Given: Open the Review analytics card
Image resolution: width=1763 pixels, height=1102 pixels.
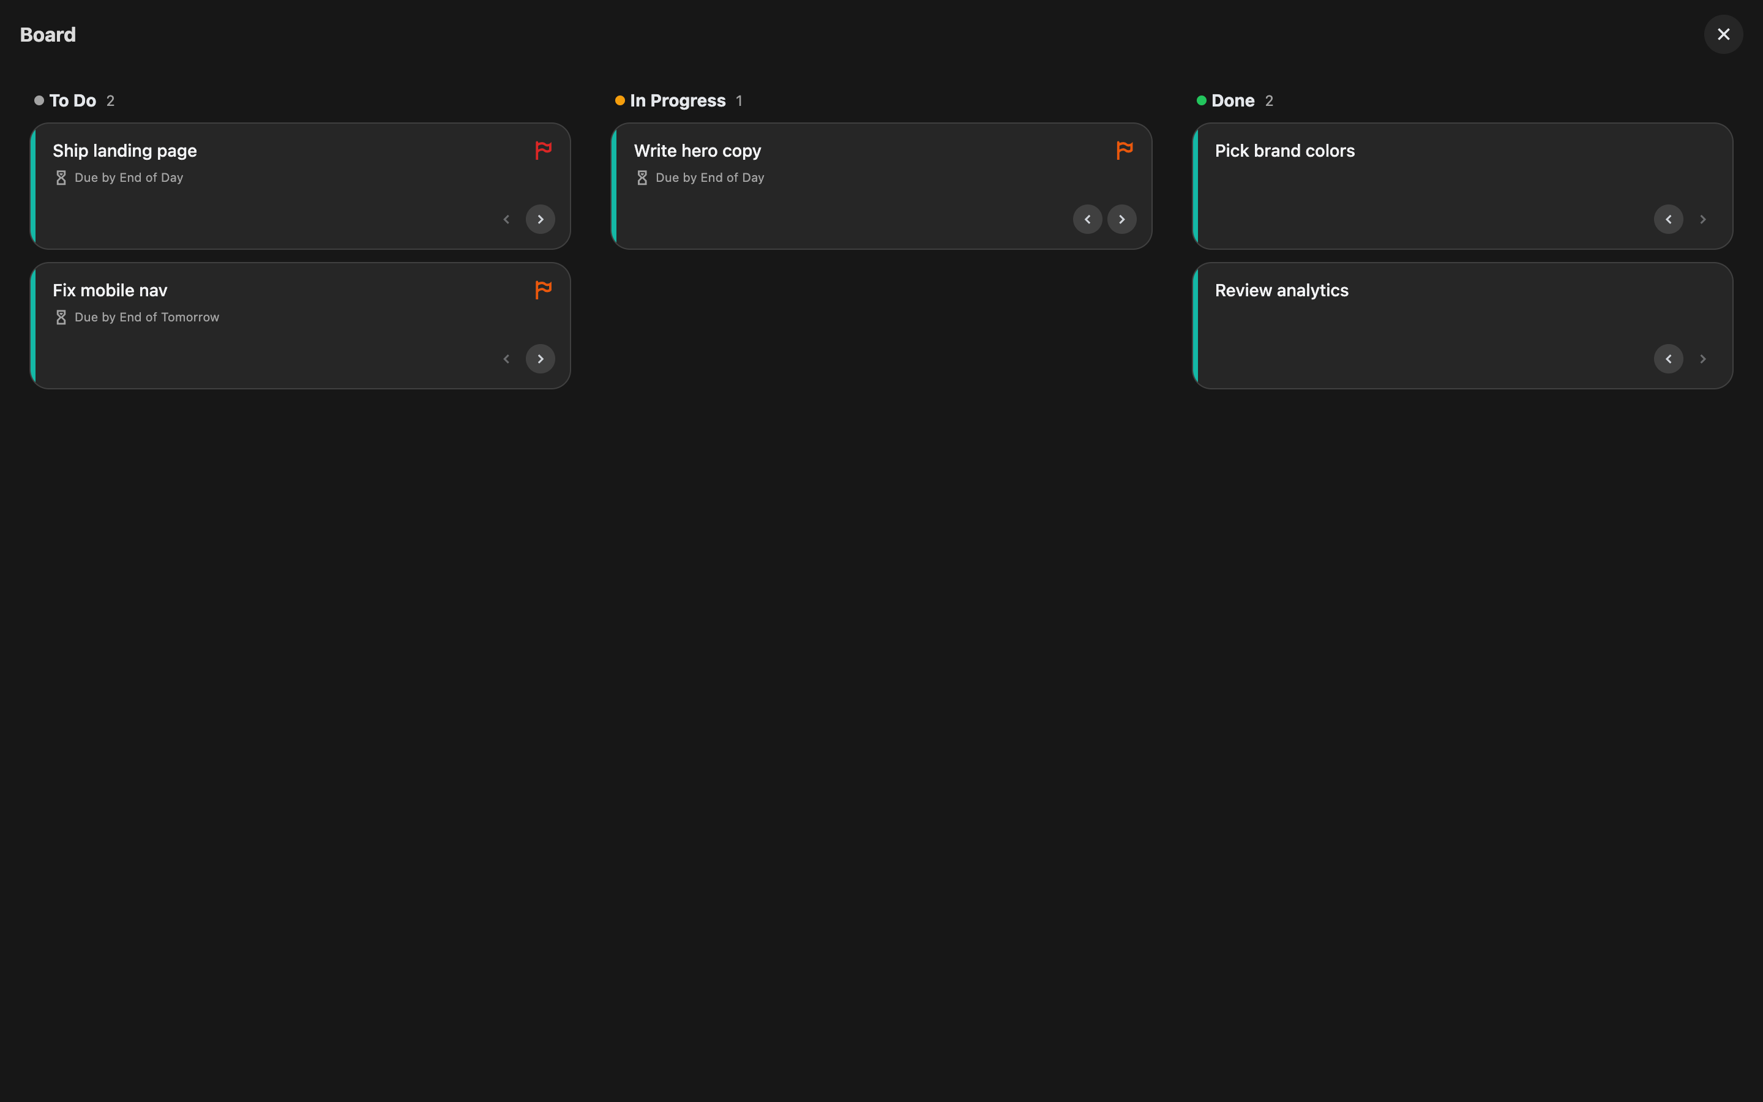Looking at the screenshot, I should (1462, 326).
